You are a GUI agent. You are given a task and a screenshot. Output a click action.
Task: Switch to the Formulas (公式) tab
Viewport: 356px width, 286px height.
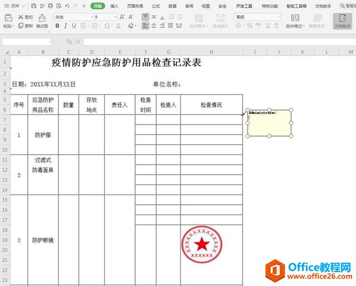pos(156,6)
